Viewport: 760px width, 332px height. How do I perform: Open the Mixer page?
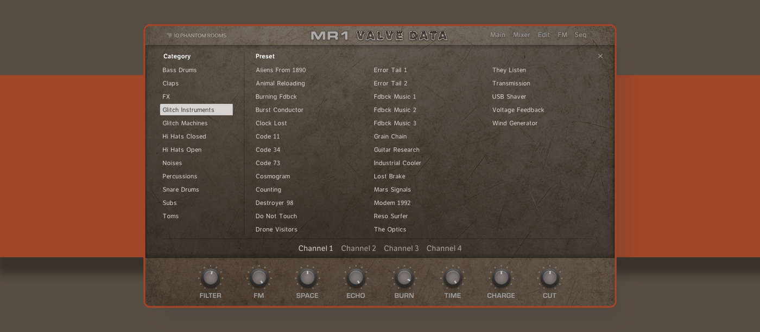tap(522, 35)
